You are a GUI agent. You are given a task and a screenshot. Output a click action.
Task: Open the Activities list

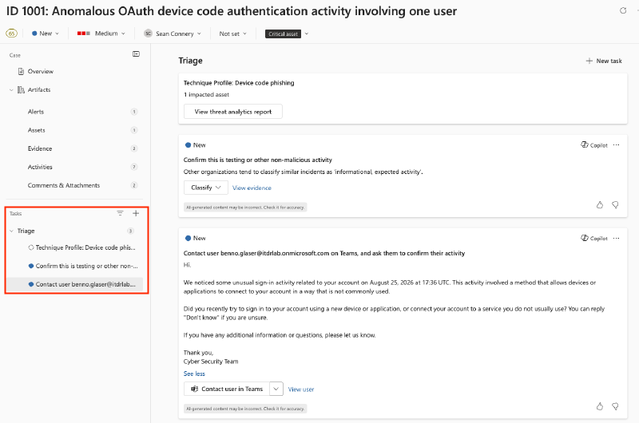click(x=40, y=167)
